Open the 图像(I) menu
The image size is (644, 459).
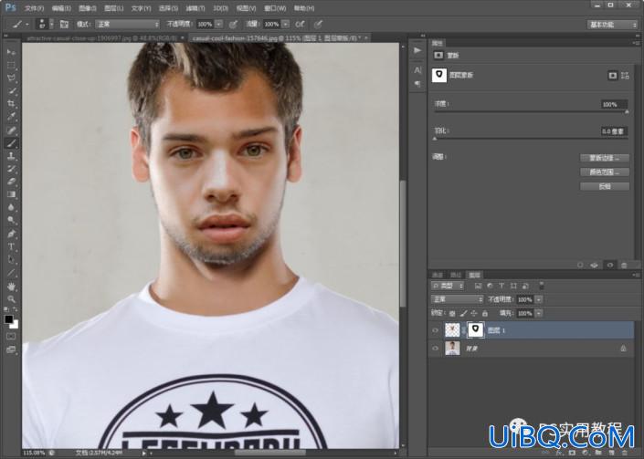click(88, 8)
